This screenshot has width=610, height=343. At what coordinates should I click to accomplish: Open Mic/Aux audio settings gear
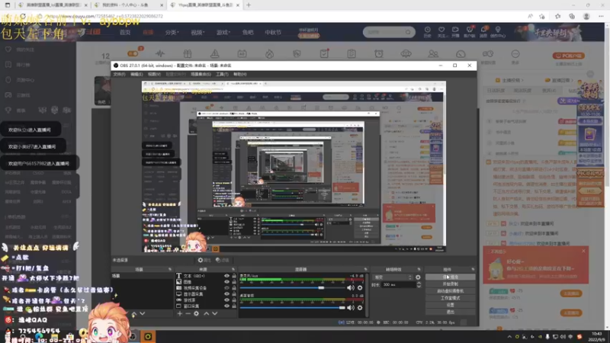click(x=360, y=288)
